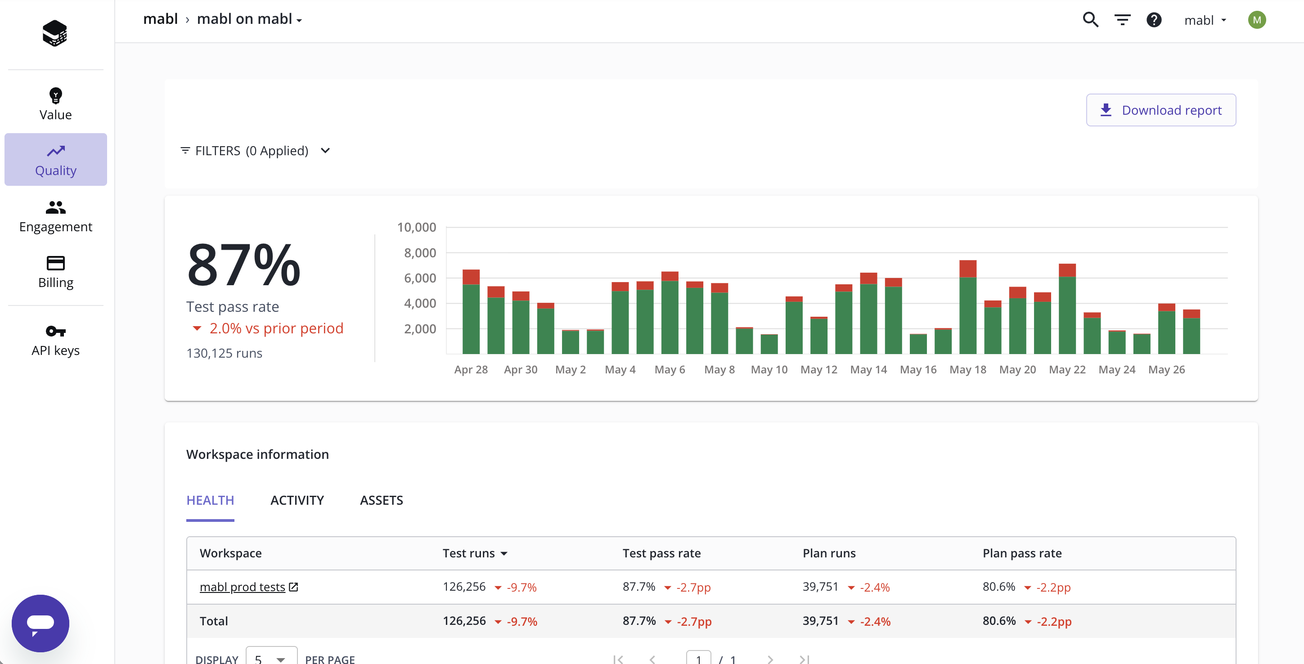The width and height of the screenshot is (1304, 664).
Task: Go to Billing page
Action: (56, 272)
